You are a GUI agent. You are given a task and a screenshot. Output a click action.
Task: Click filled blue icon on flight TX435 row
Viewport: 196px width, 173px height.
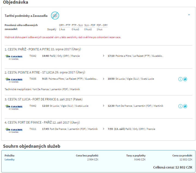(185, 79)
